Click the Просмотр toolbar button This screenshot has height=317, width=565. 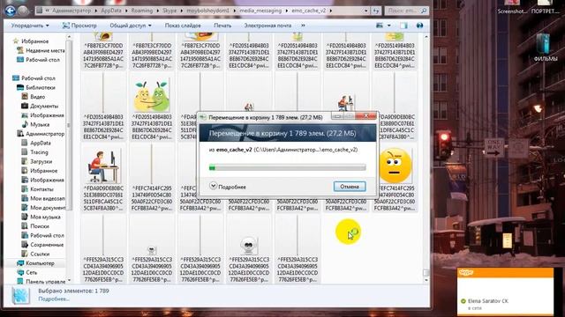79,26
